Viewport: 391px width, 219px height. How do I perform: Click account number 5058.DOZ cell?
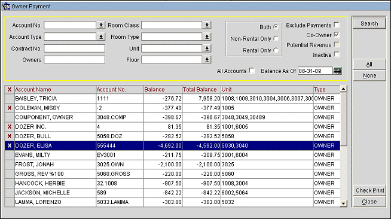click(x=120, y=136)
